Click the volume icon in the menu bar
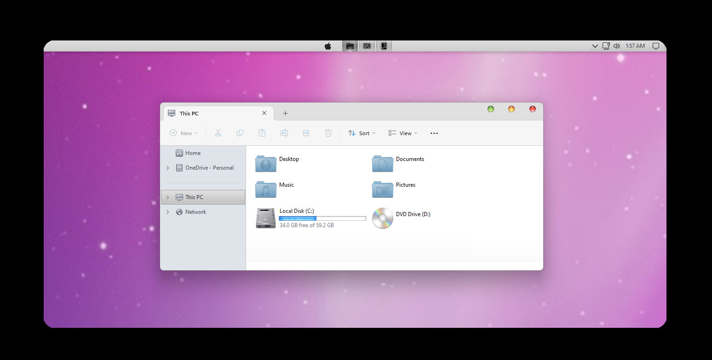The width and height of the screenshot is (712, 360). 616,46
